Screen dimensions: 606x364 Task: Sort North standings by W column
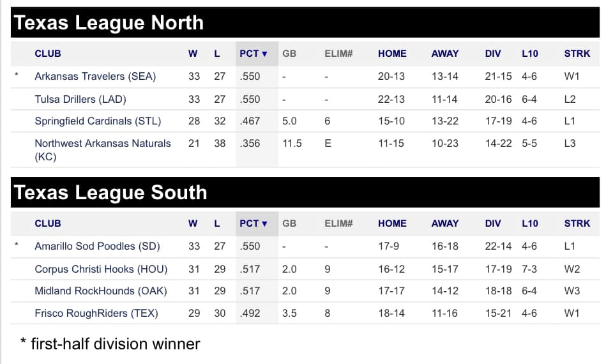(x=193, y=54)
